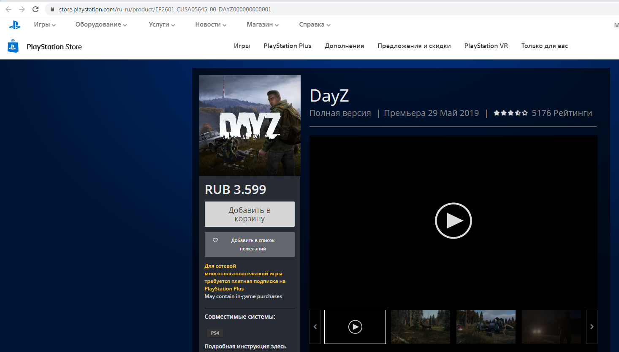Open Подробная инструкция здесь link
619x352 pixels.
coord(245,347)
